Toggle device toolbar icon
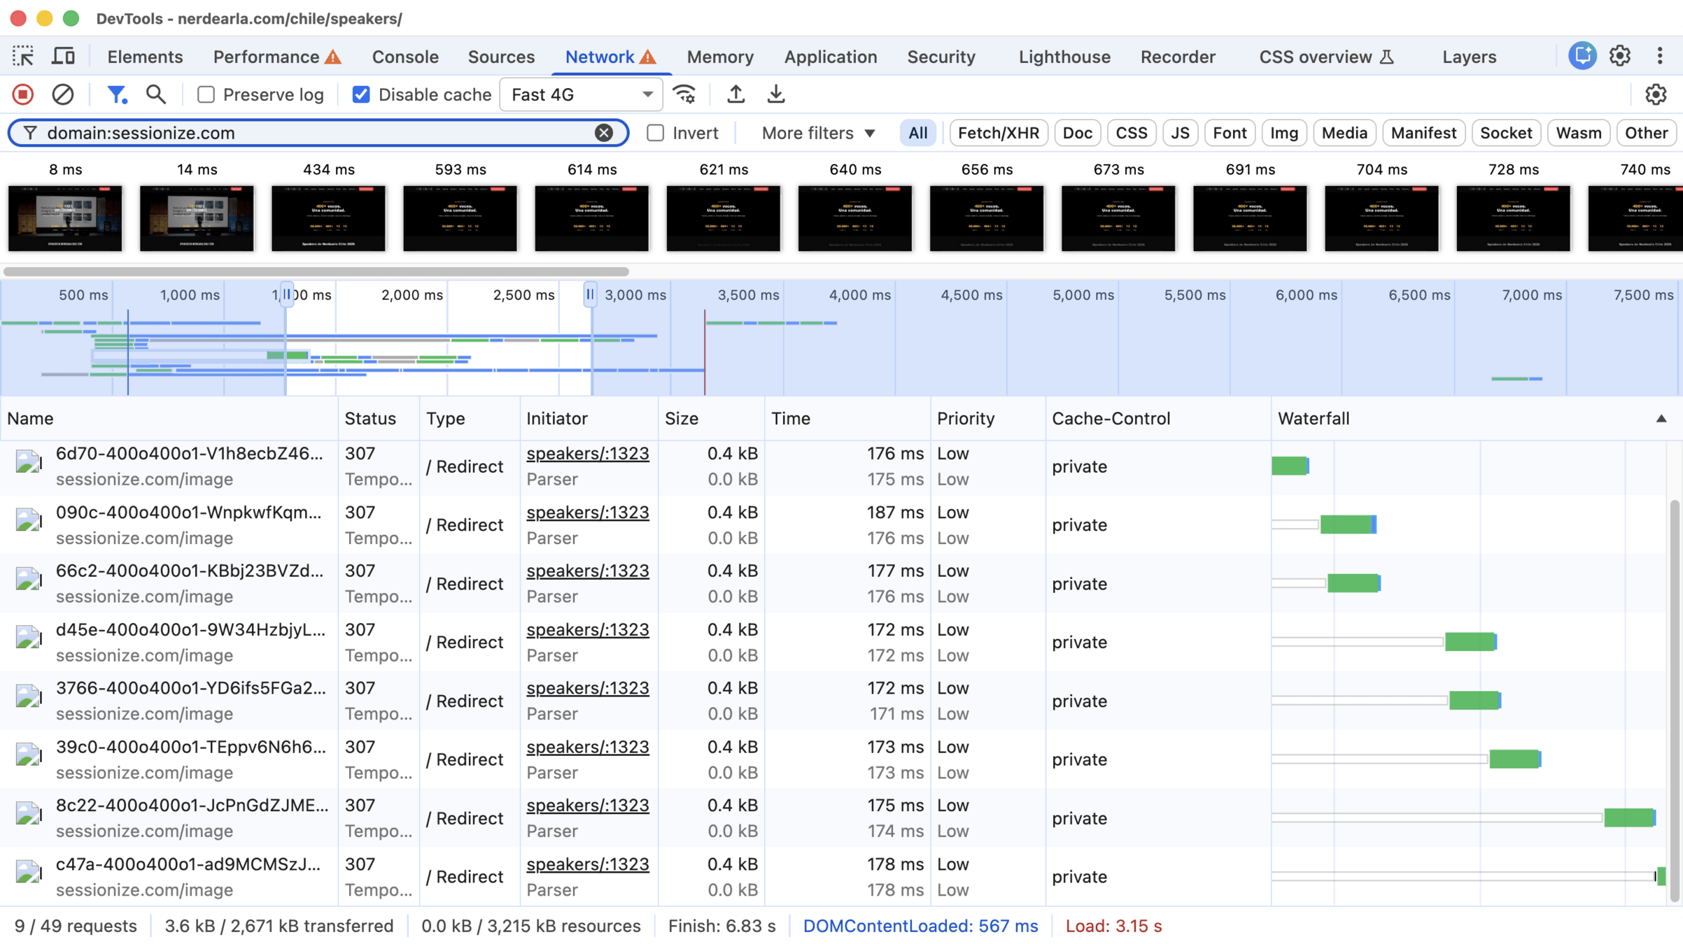Viewport: 1683px width, 944px height. point(63,57)
